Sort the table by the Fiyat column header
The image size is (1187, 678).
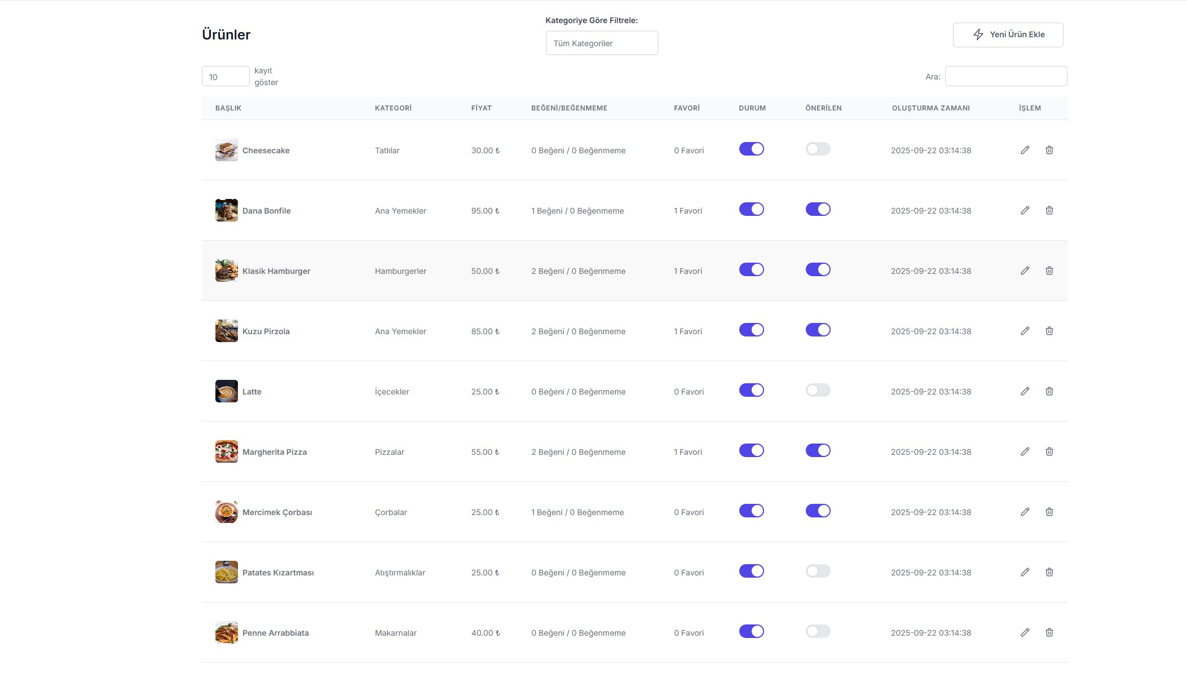pos(481,108)
